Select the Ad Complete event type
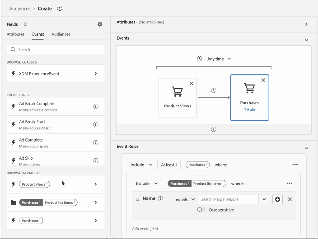The width and height of the screenshot is (318, 239). click(56, 142)
